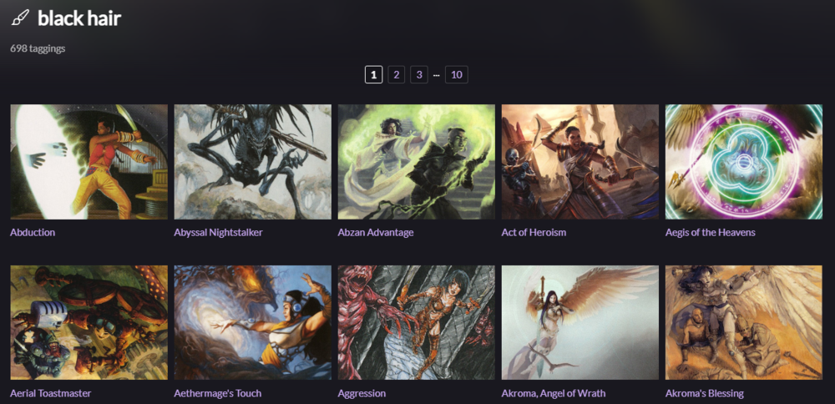The image size is (835, 404).
Task: Open the Act of Heroism artwork
Action: coord(580,162)
